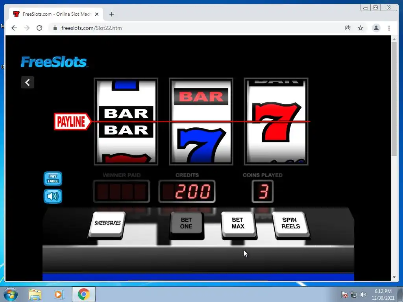Close the FreeSlots.com tab
This screenshot has height=302, width=403.
[x=97, y=14]
